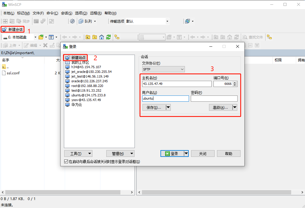
Task: Select site root@192.168.88.220
Action: point(87,86)
